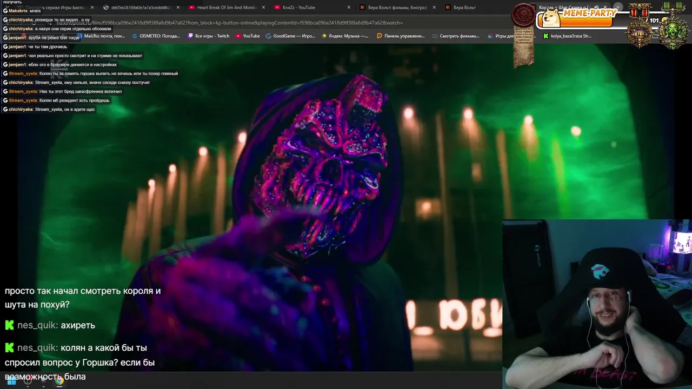This screenshot has height=389, width=692.
Task: Click chat message by Makskris: мгага
Action: click(x=22, y=11)
